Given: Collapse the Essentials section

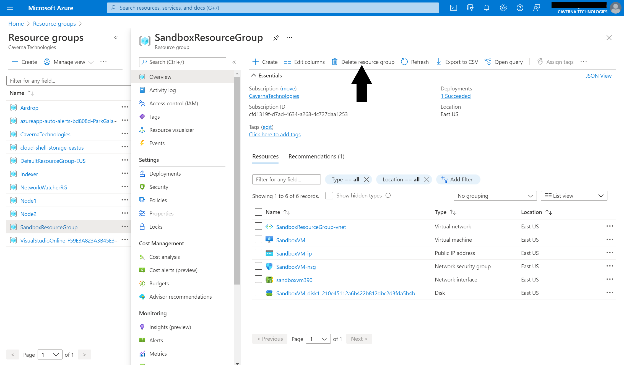Looking at the screenshot, I should [x=253, y=75].
